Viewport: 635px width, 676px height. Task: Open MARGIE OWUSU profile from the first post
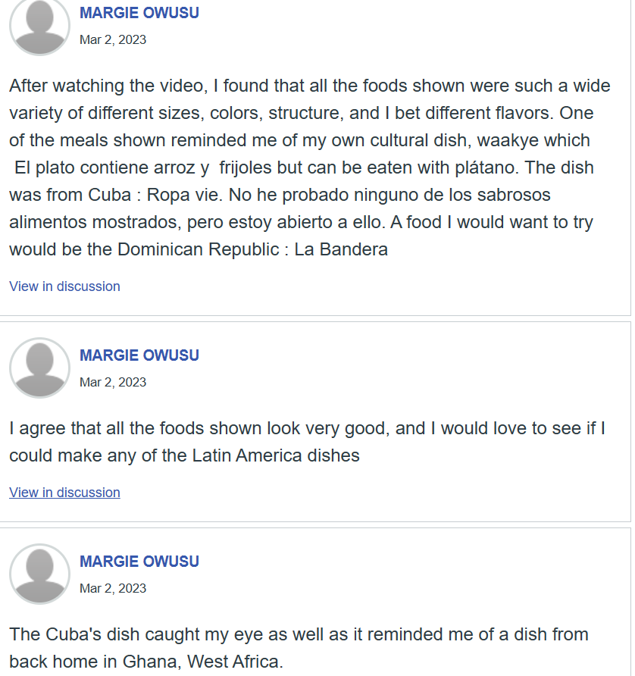(x=139, y=13)
